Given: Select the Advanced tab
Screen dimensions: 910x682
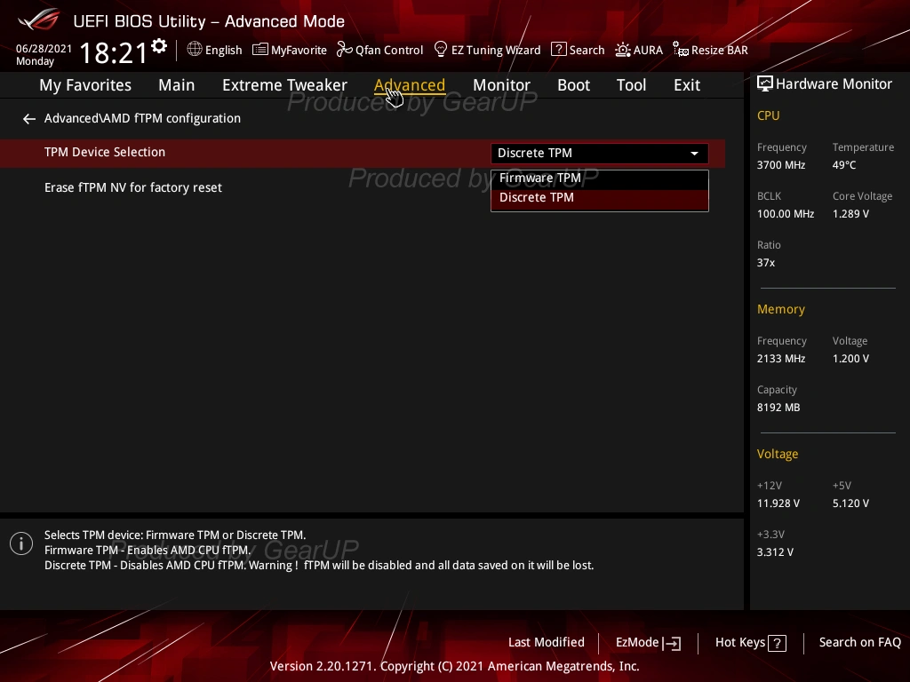Looking at the screenshot, I should pos(410,84).
